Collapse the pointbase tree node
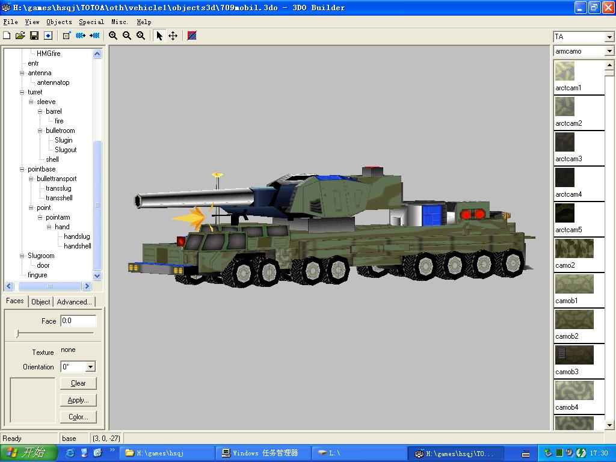Viewport: 616px width, 462px height. [x=22, y=169]
